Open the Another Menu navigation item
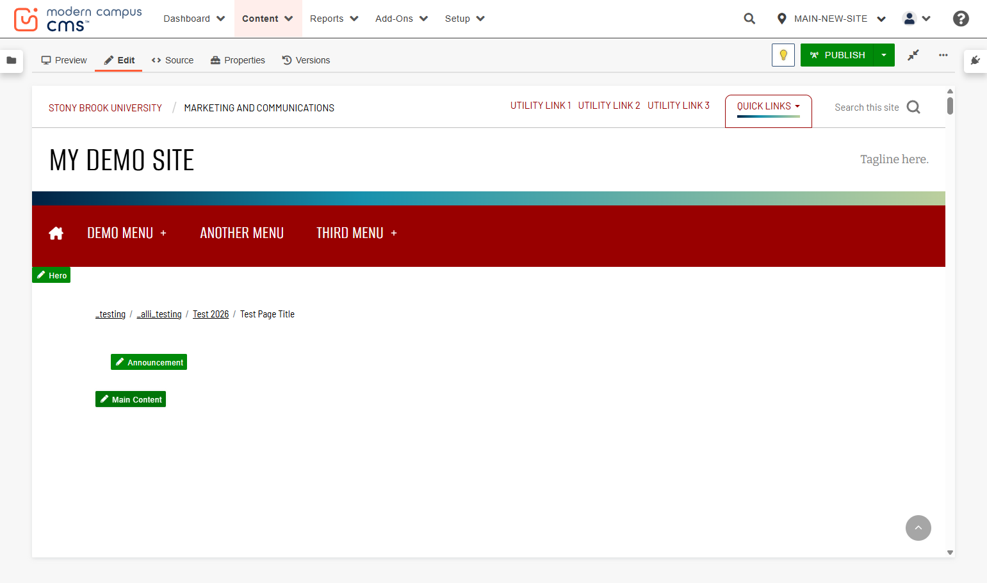The image size is (987, 583). point(242,233)
